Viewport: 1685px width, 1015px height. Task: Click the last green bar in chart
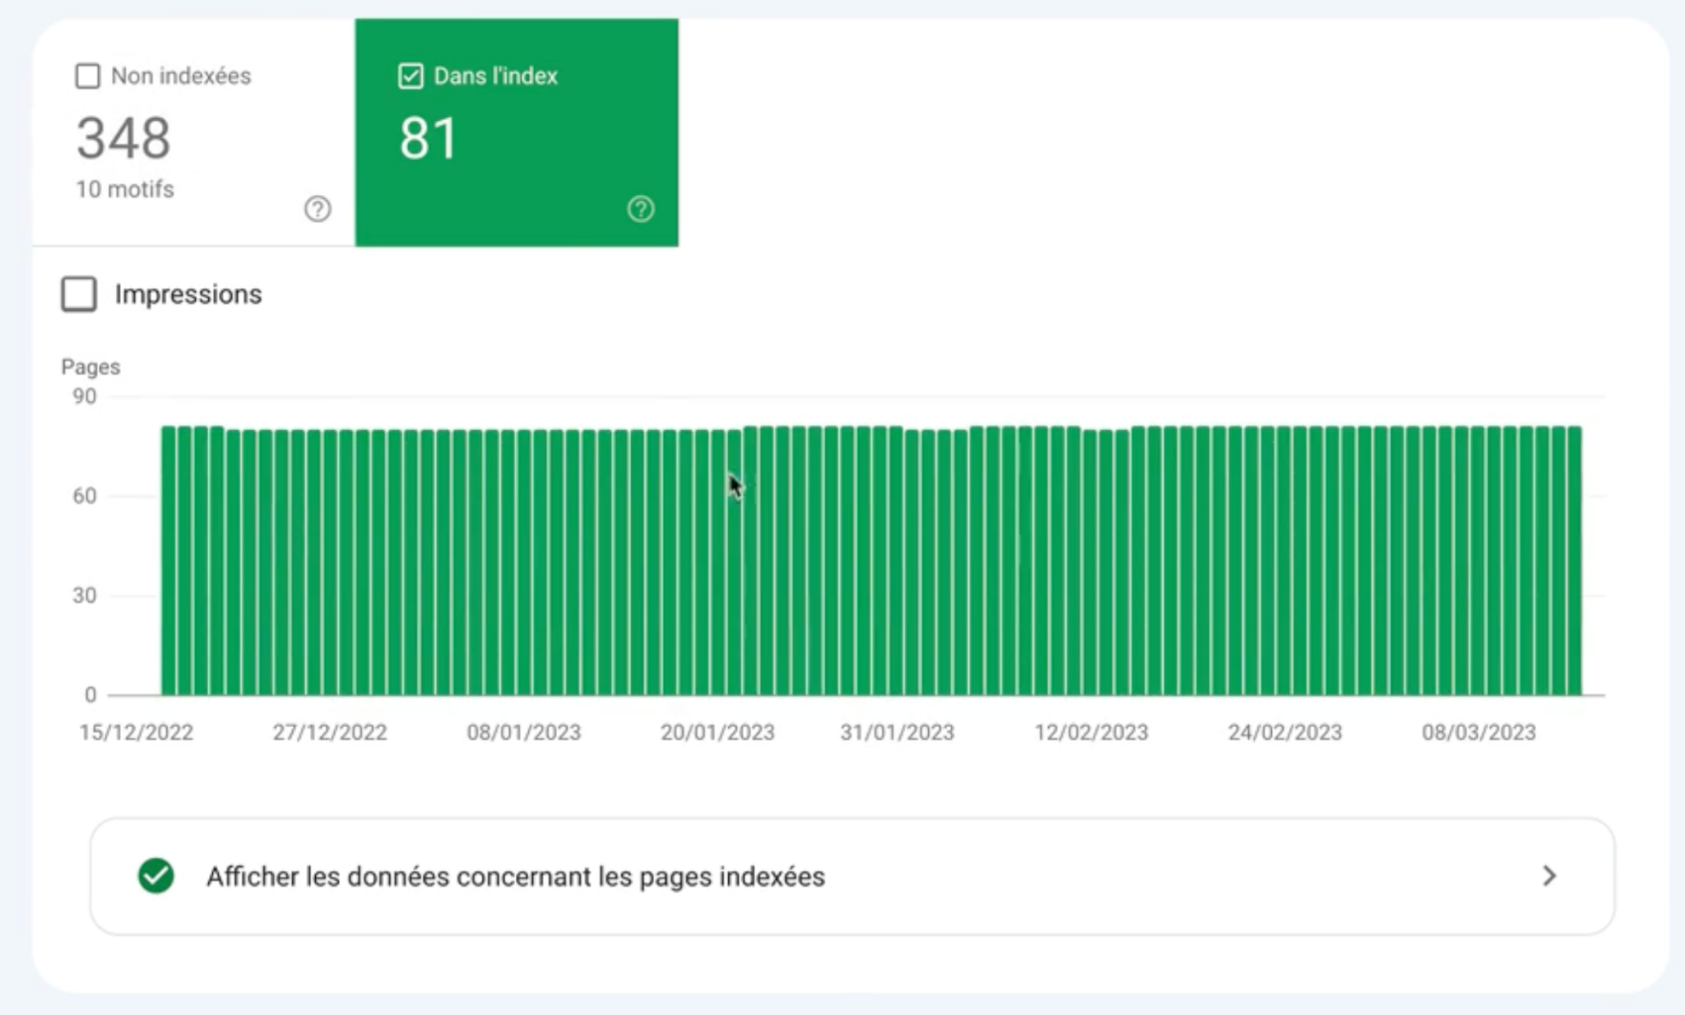[x=1575, y=561]
